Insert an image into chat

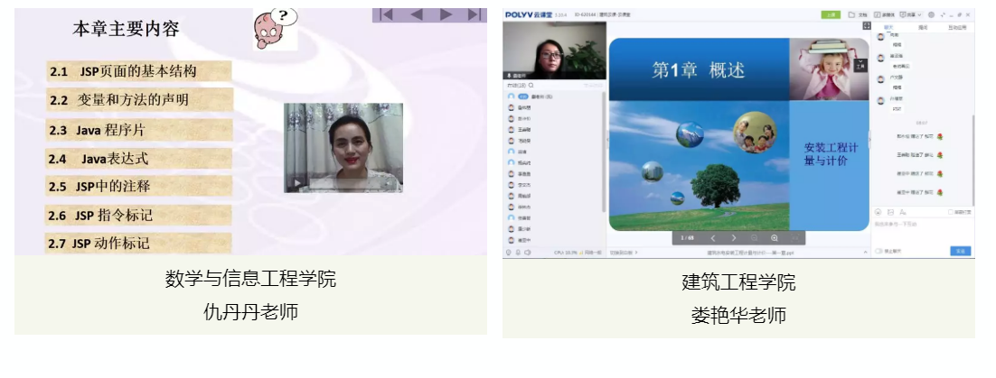click(x=890, y=212)
